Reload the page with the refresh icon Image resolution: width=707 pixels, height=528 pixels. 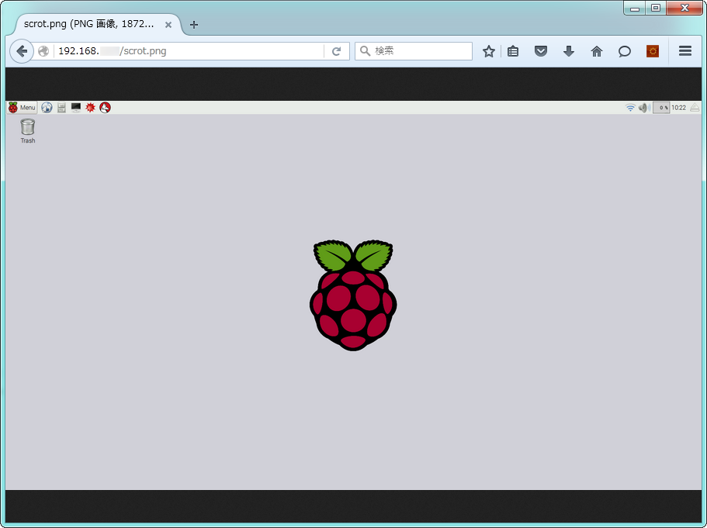[336, 51]
